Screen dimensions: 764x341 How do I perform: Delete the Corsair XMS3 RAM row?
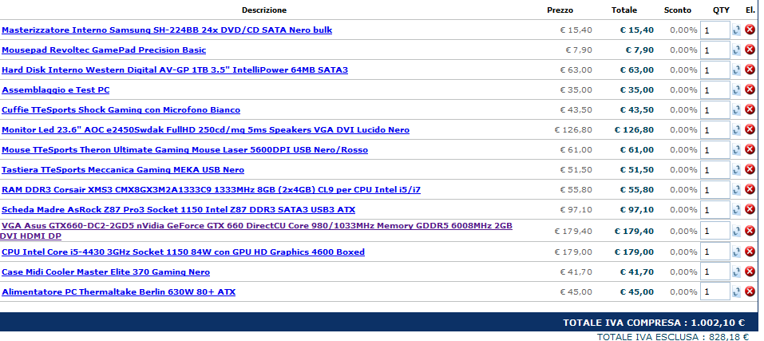pos(750,189)
